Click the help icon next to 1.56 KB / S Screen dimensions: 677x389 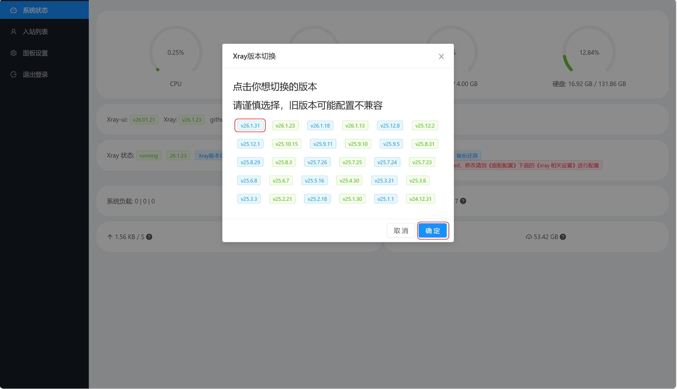tap(149, 237)
